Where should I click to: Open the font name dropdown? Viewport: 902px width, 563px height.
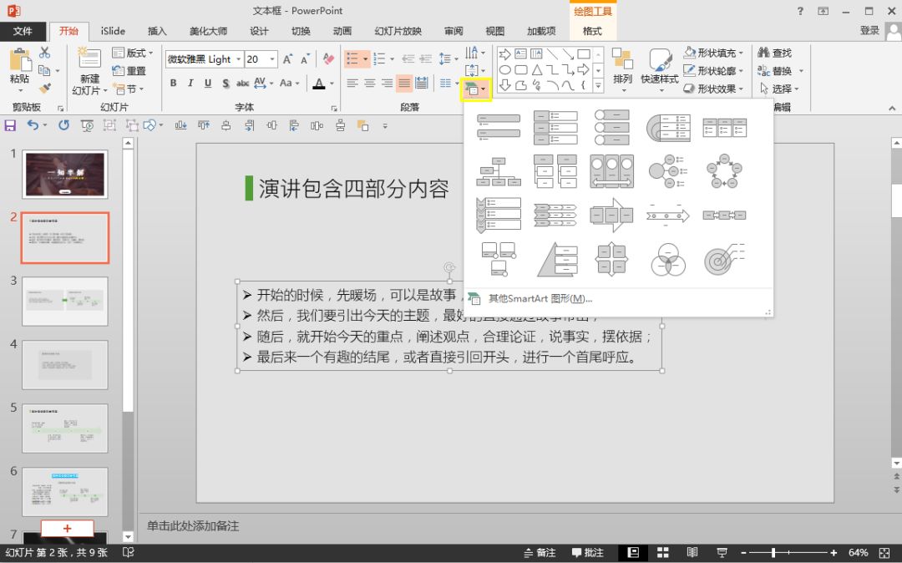point(239,59)
